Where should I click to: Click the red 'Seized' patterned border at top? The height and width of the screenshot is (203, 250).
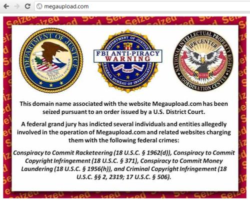point(125,20)
